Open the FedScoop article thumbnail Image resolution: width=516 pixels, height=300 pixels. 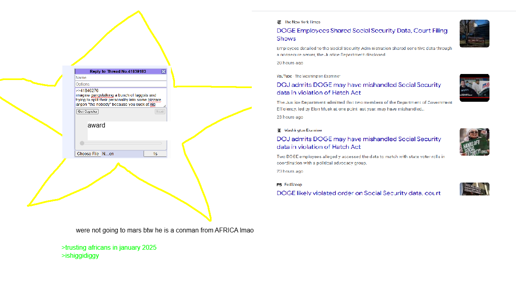coord(475,189)
